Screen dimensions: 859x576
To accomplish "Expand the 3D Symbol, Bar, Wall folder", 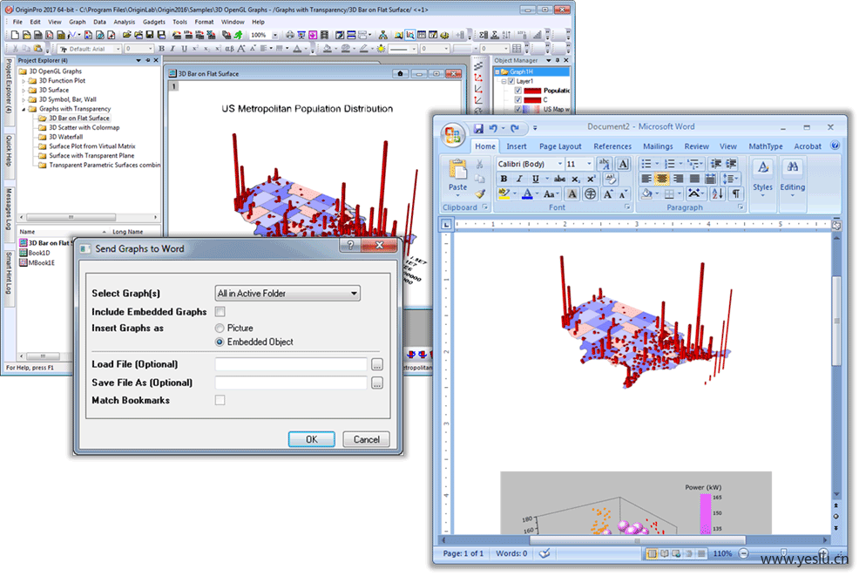I will pyautogui.click(x=24, y=99).
